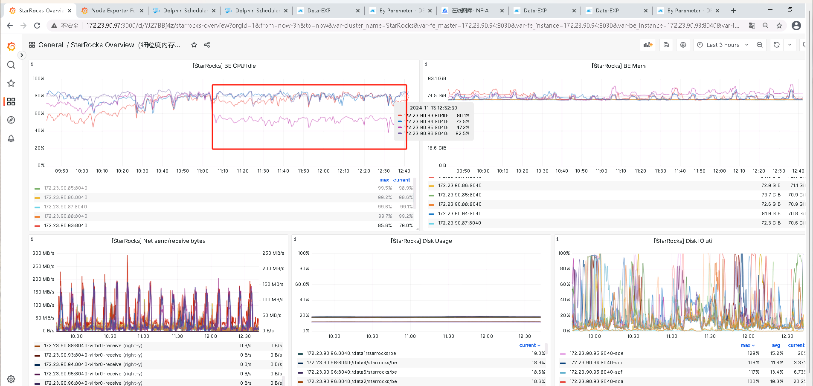Open Net send/receive bytes panel menu
This screenshot has height=386, width=813.
tap(158, 241)
